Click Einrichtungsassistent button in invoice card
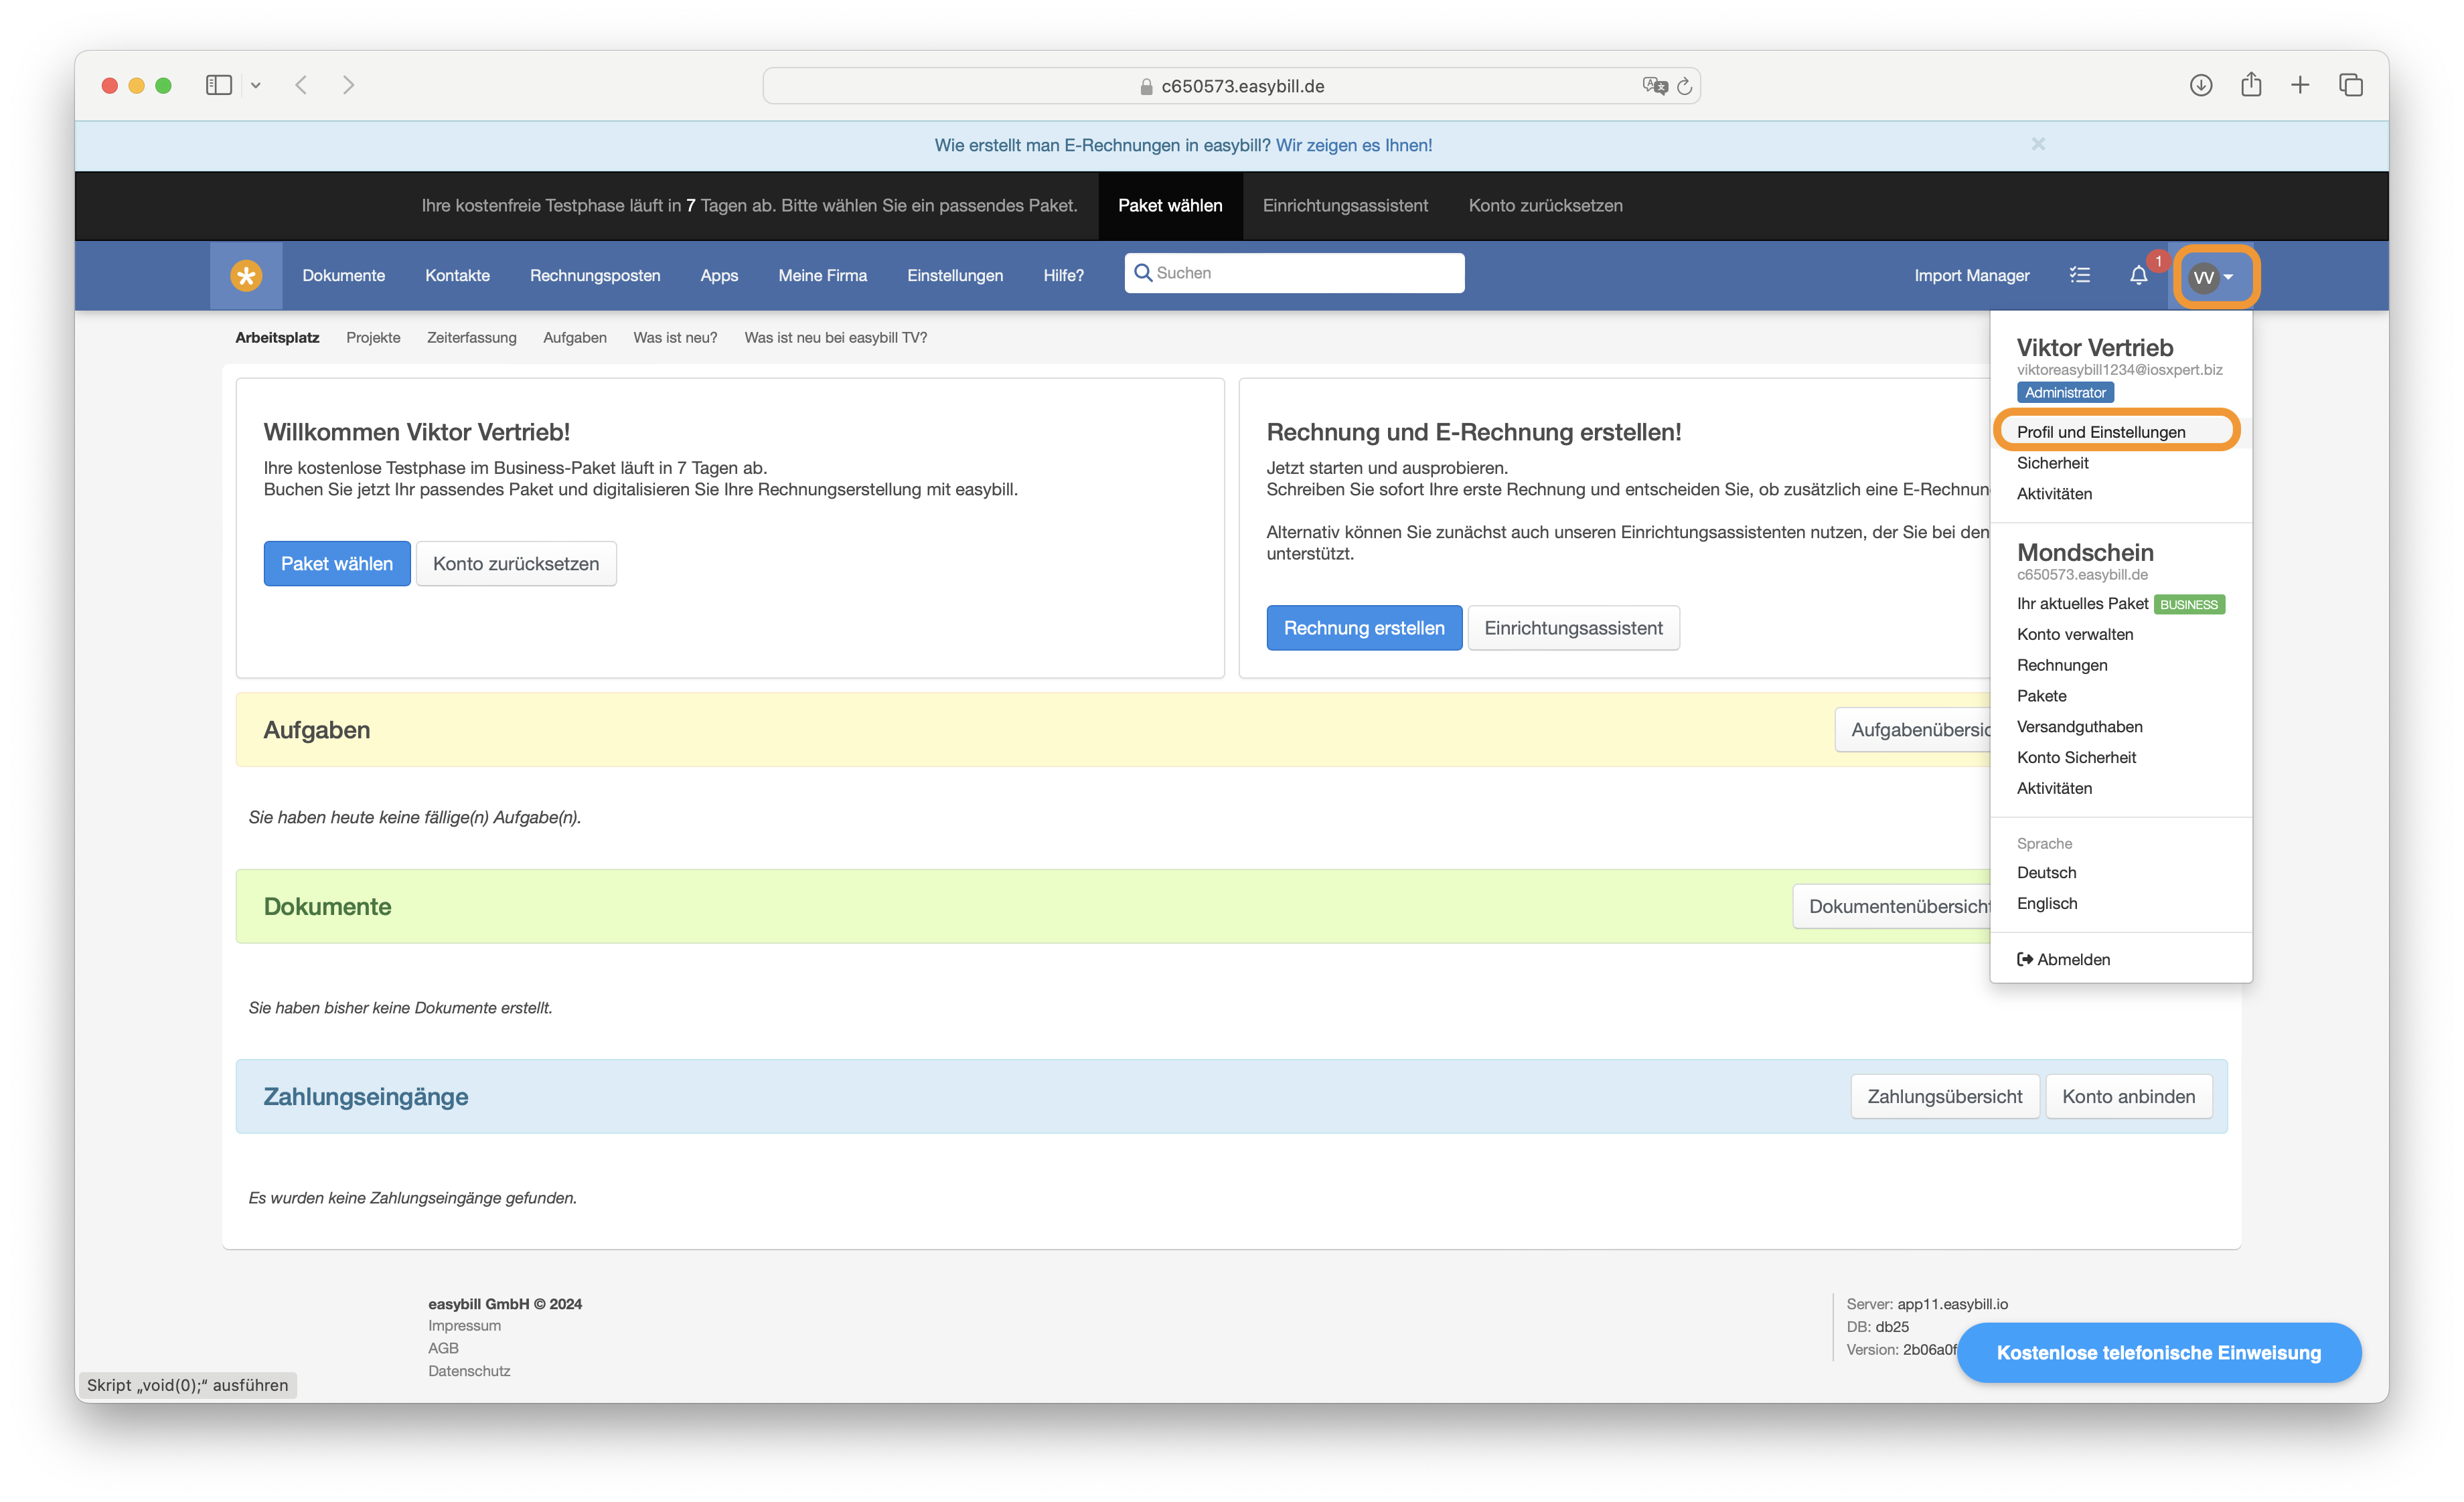The height and width of the screenshot is (1502, 2464). pos(1573,628)
